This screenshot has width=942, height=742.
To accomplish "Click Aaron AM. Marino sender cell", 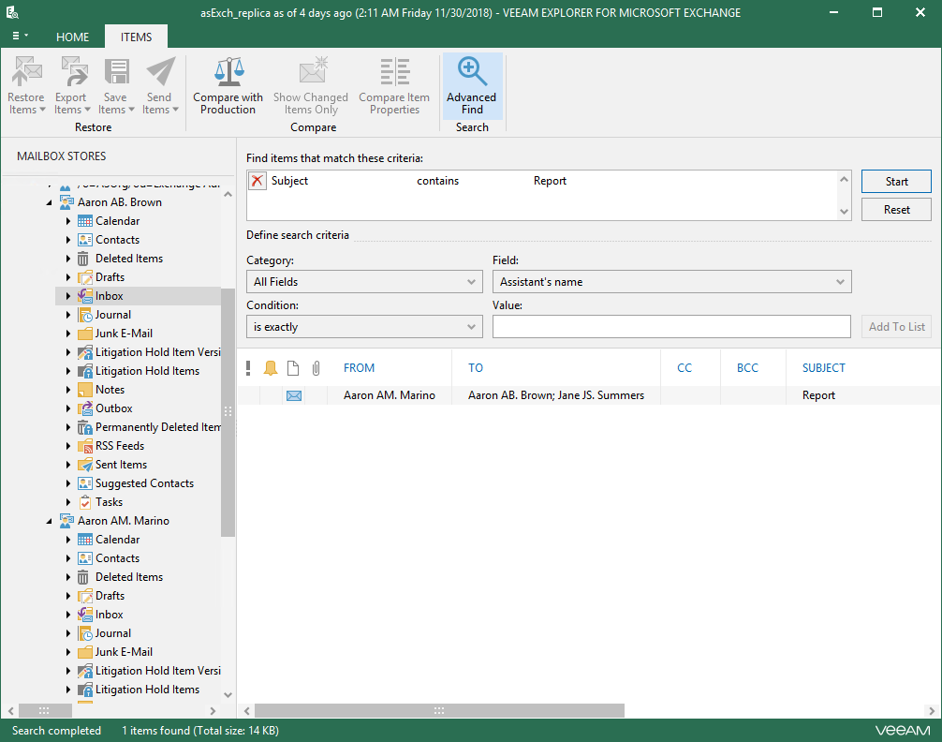I will [390, 395].
